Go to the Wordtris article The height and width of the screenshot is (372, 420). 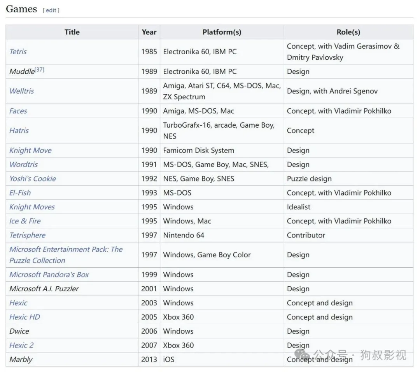point(24,164)
